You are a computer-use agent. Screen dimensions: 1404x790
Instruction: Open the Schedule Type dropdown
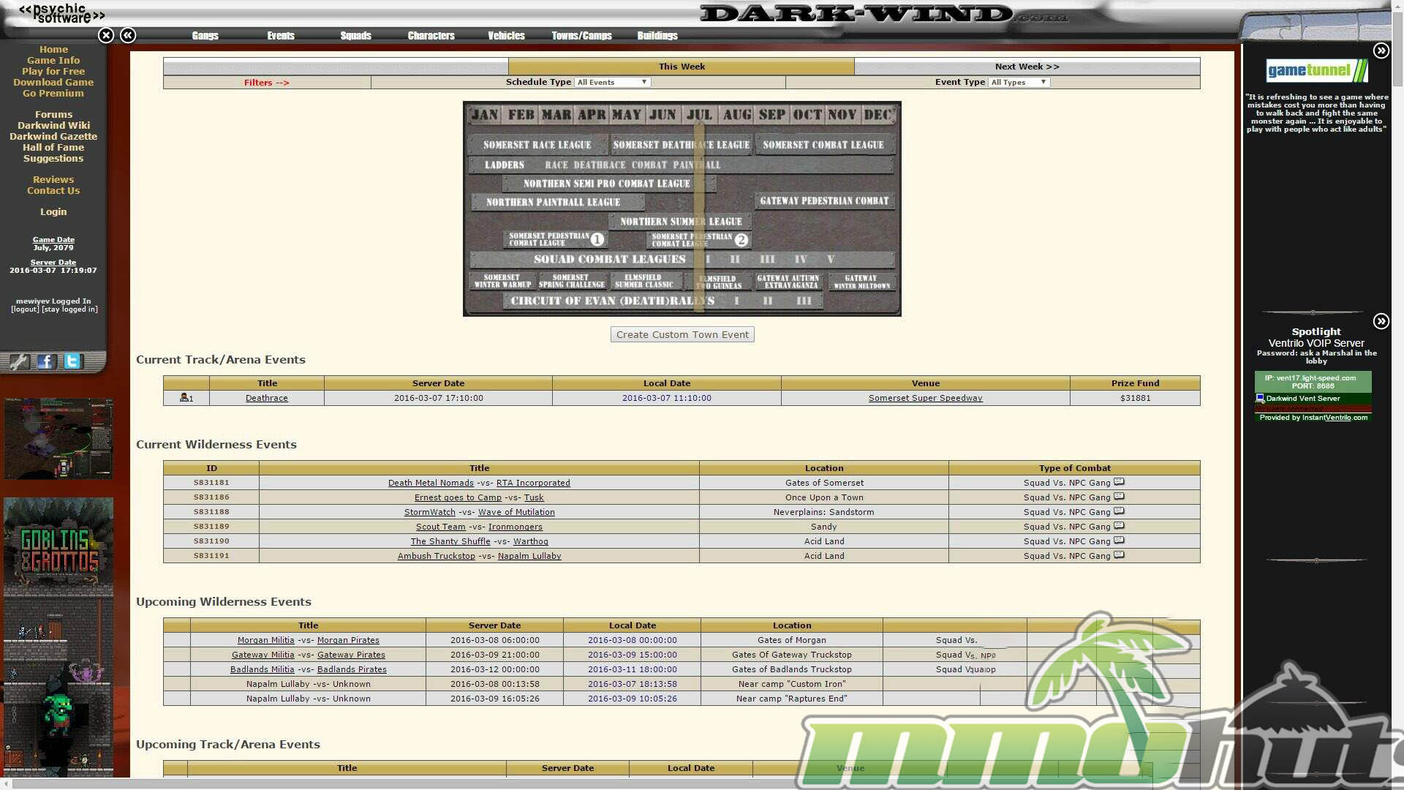[612, 82]
